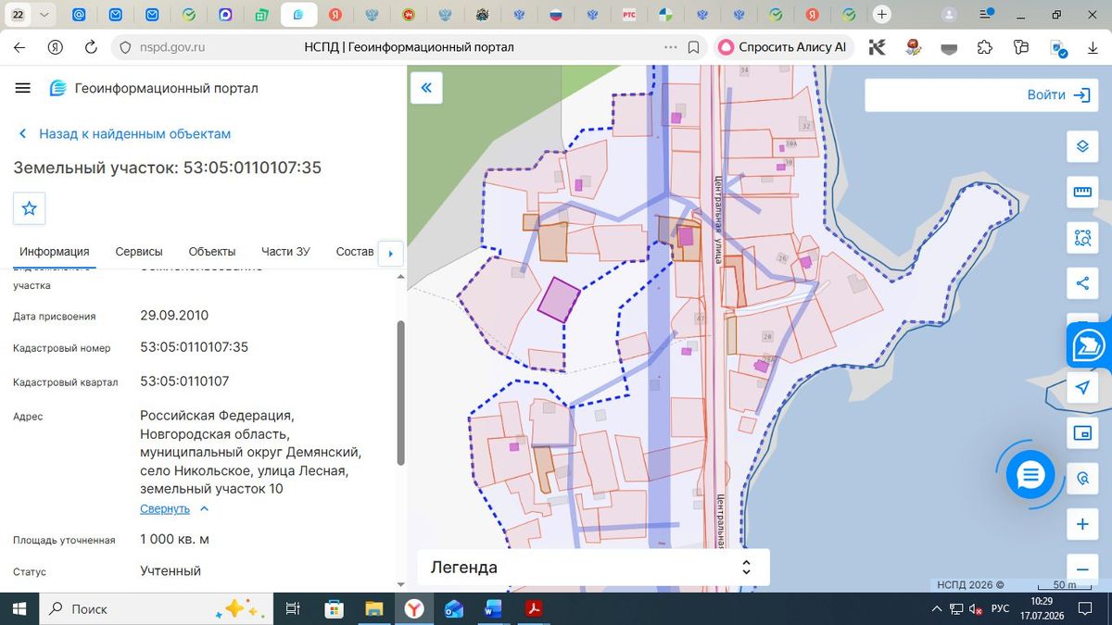Open the blue feedback chat widget on the right edge
The height and width of the screenshot is (625, 1112).
[1090, 344]
